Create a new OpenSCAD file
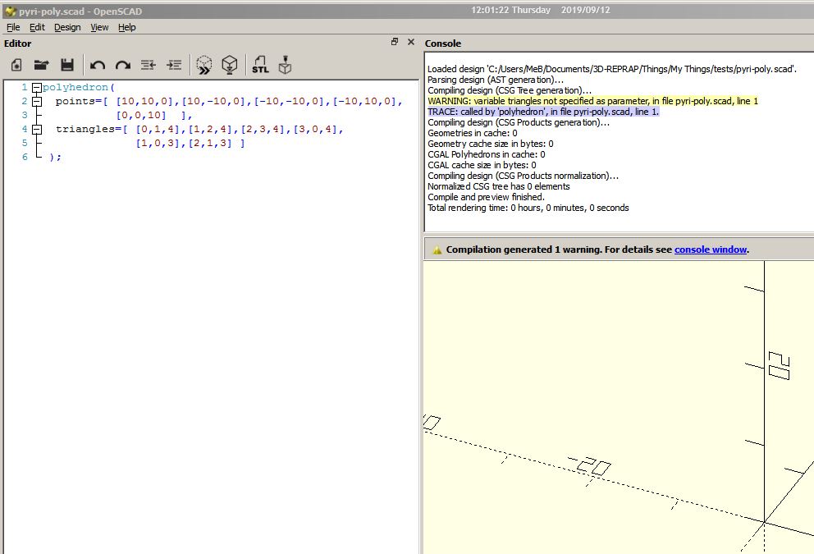Screen dimensions: 814x554 (16, 64)
